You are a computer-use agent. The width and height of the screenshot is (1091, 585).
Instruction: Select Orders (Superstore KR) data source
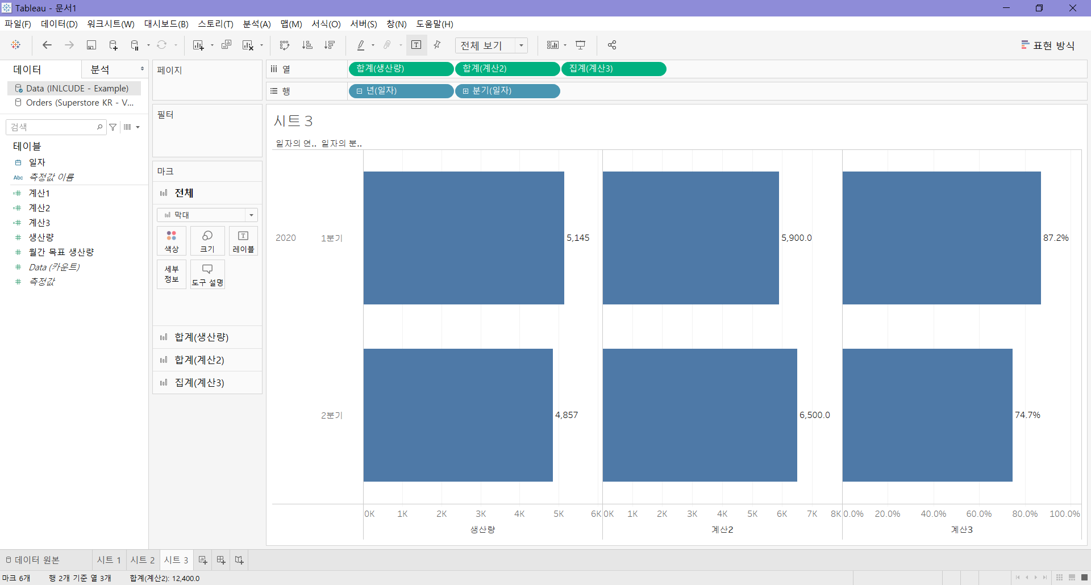coord(74,103)
